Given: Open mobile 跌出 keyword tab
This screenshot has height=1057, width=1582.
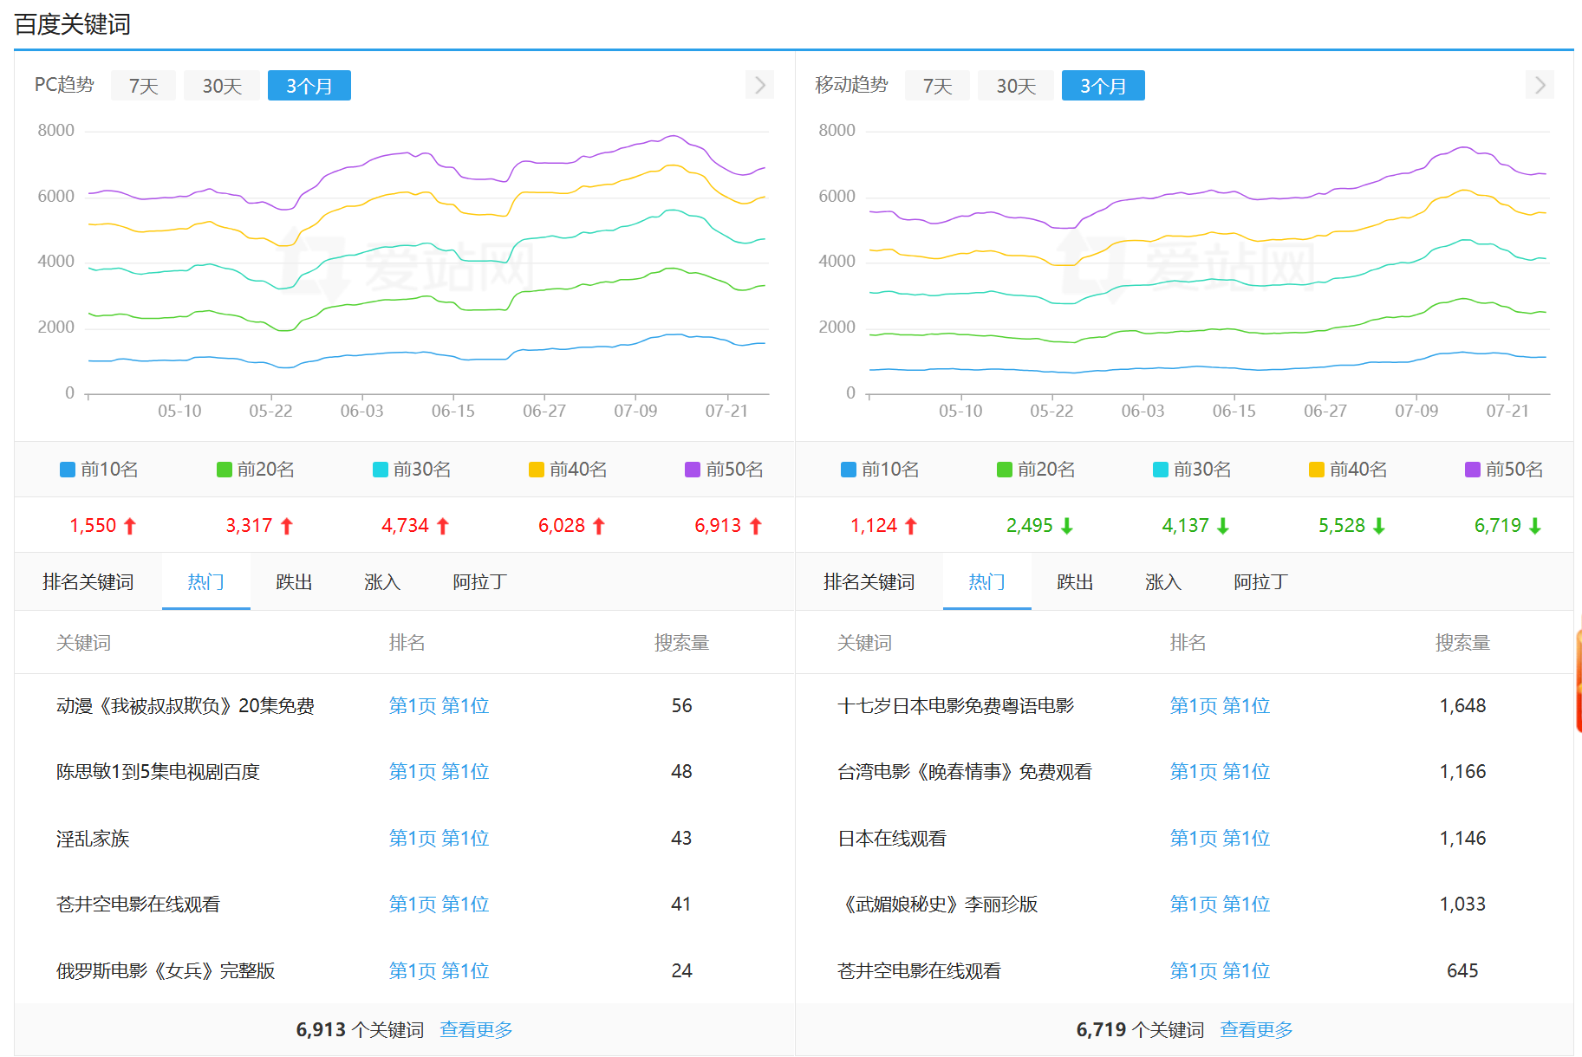Looking at the screenshot, I should 1075,581.
